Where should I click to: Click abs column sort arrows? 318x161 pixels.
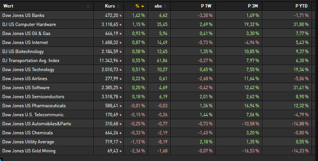pos(165,6)
